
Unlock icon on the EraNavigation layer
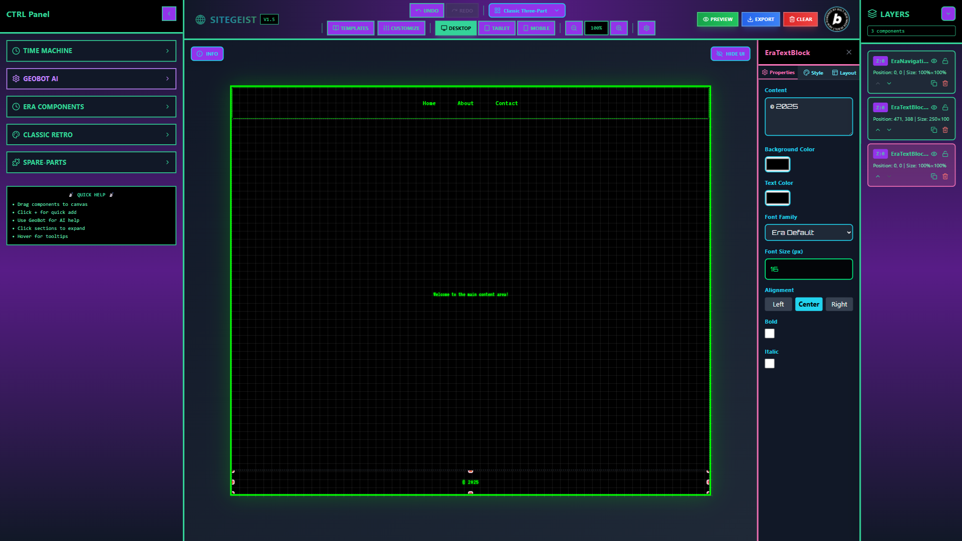click(945, 61)
